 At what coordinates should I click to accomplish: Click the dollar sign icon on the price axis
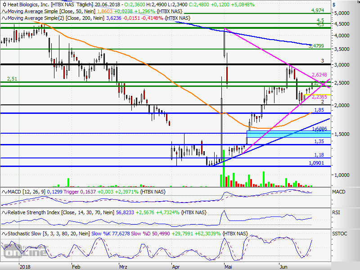[x=333, y=4]
